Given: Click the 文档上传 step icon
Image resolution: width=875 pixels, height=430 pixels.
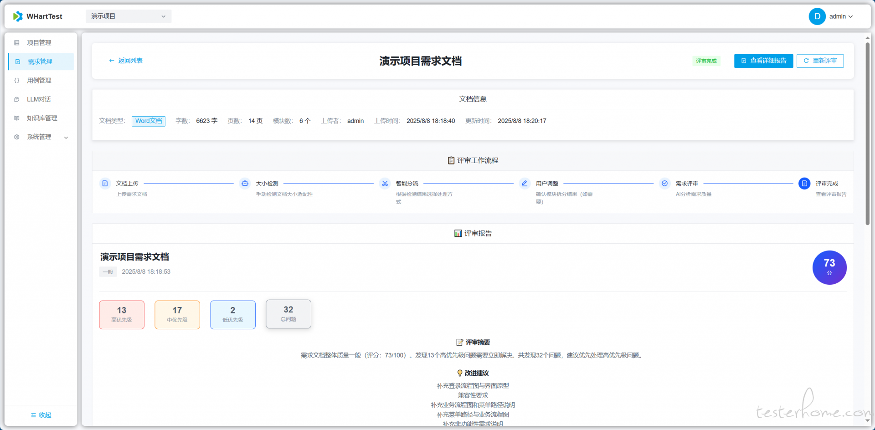Looking at the screenshot, I should [x=105, y=184].
